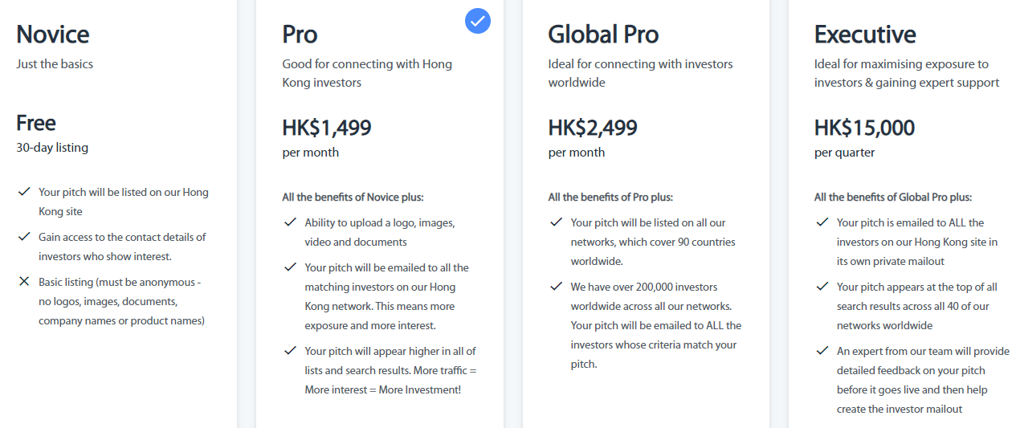This screenshot has height=428, width=1016.
Task: Click checkmark beside 'top of all search results'
Action: (x=822, y=287)
